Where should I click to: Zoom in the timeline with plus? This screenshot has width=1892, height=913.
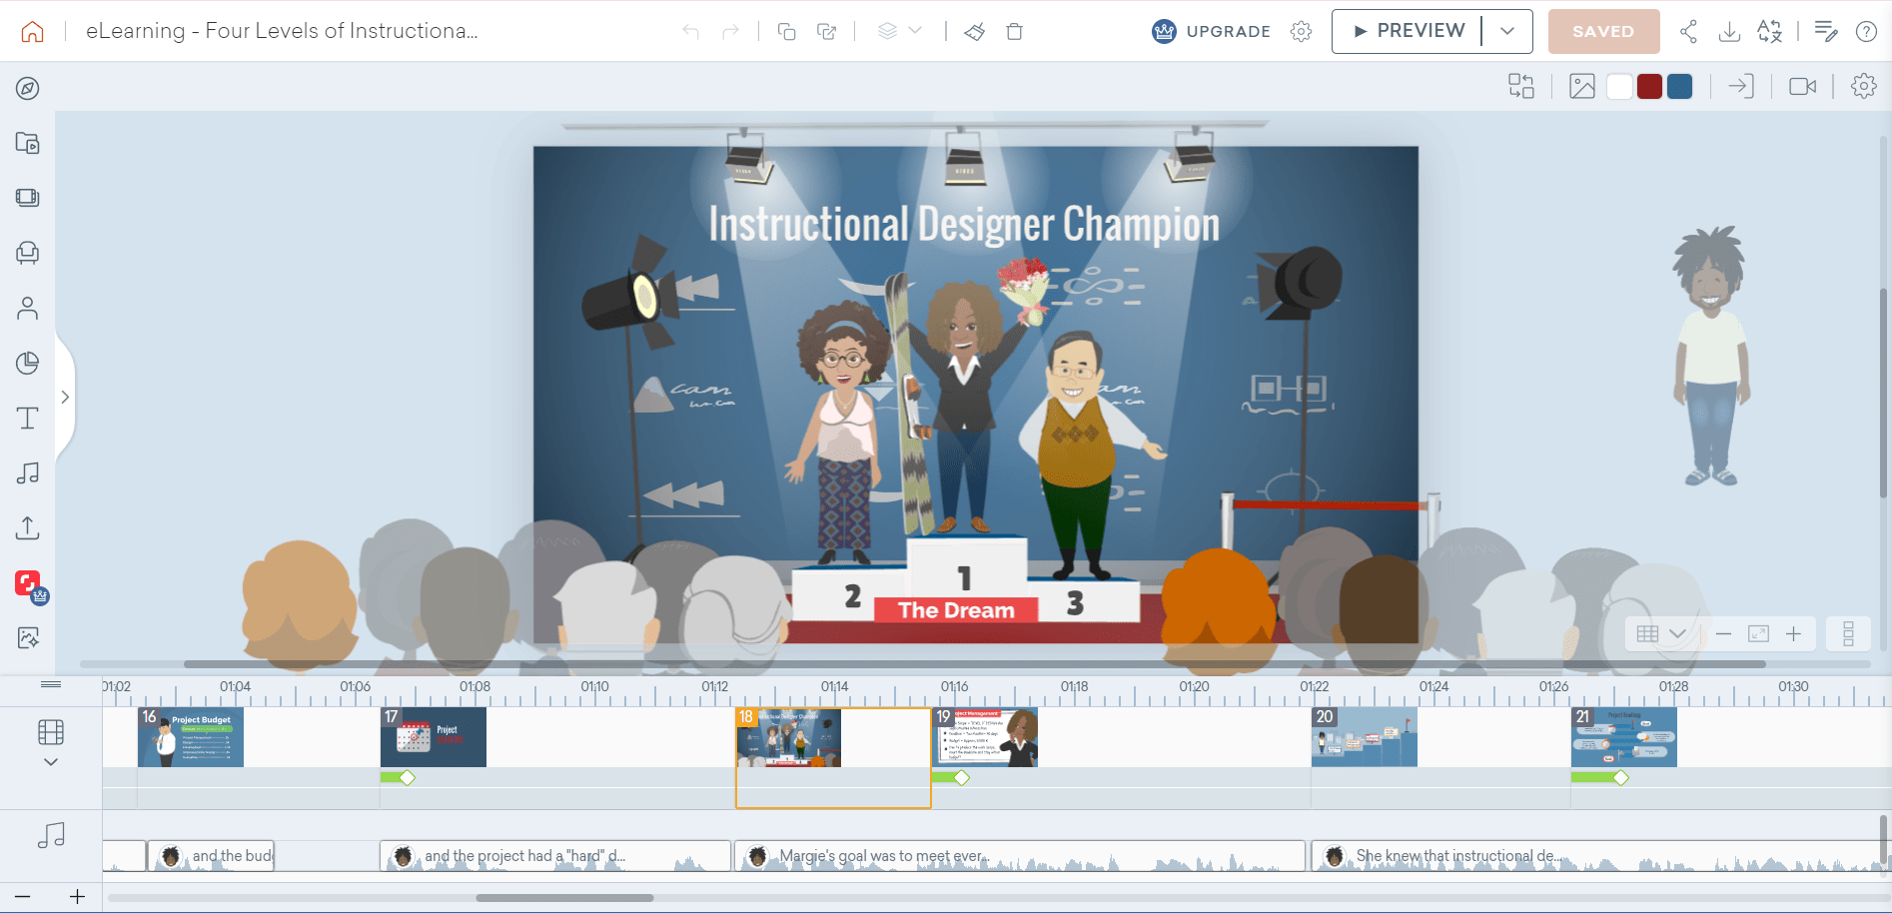pyautogui.click(x=77, y=897)
